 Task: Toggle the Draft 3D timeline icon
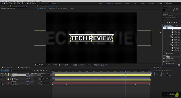tap(38, 71)
